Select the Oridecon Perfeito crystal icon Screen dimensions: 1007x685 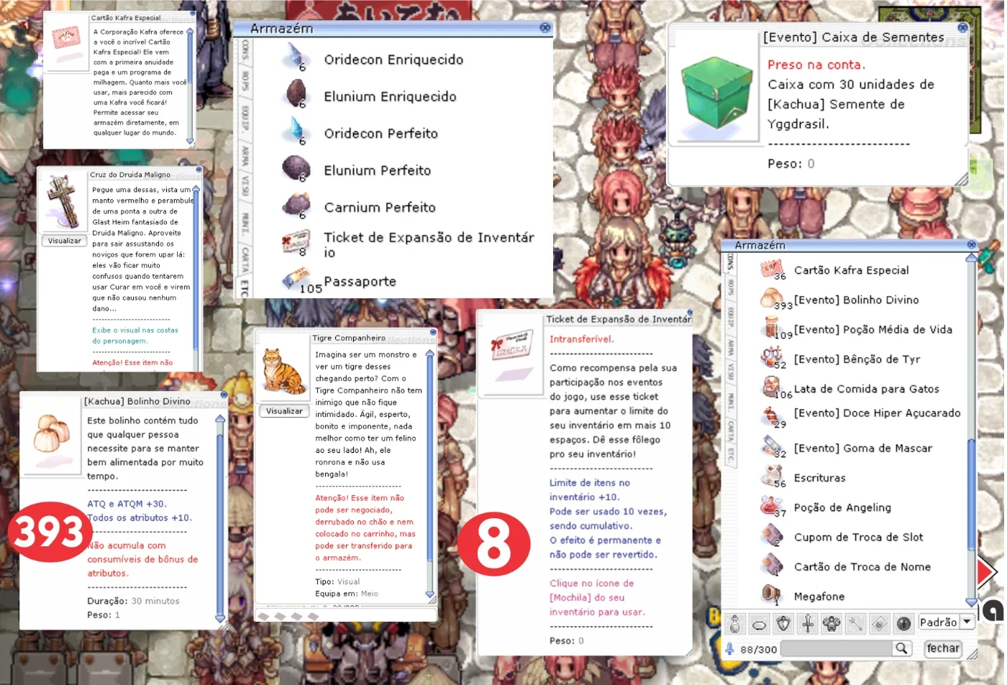[x=296, y=130]
